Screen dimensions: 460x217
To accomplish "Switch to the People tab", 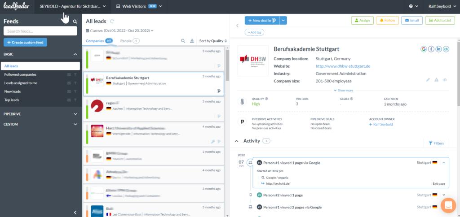I will (129, 41).
